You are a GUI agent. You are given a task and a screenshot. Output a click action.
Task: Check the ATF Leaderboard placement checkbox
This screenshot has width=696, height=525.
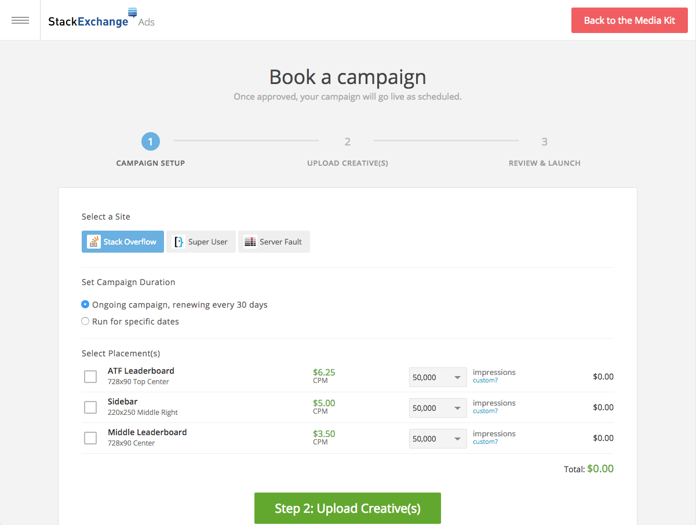tap(90, 377)
